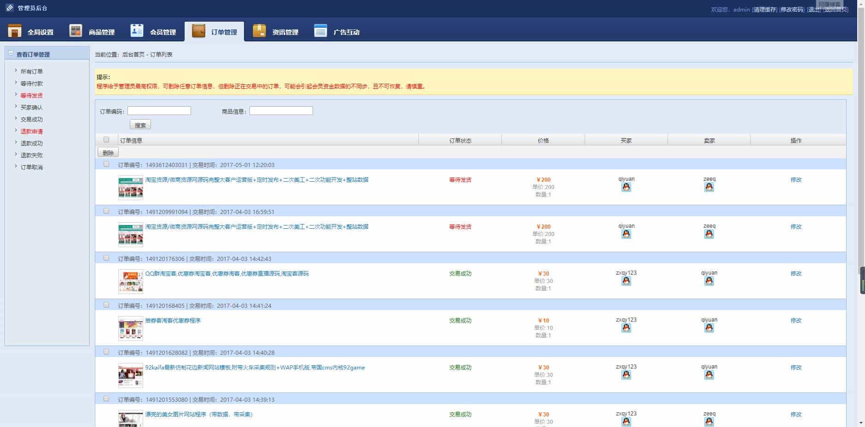Viewport: 865px width, 427px height.
Task: Open the 等待发货 order list
Action: pyautogui.click(x=31, y=95)
